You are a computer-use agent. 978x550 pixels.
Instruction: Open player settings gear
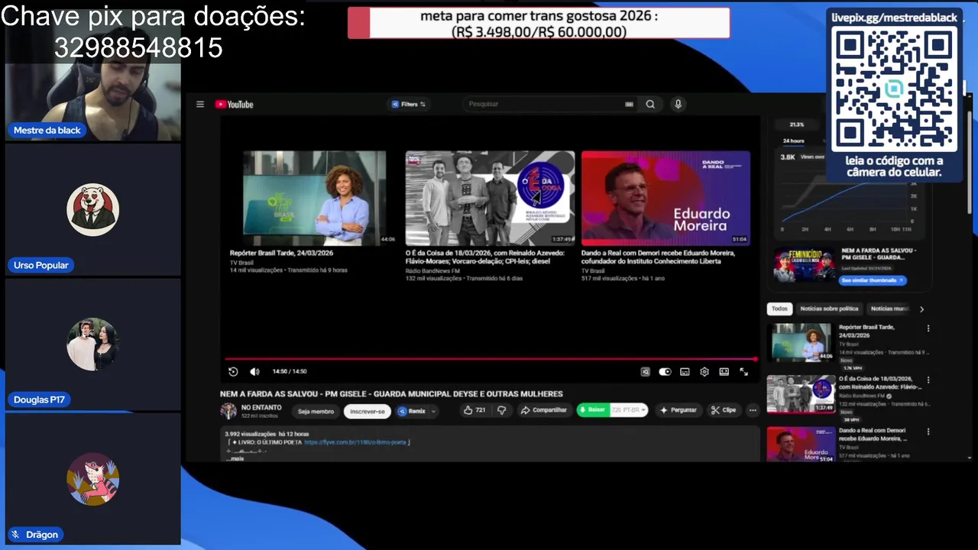pyautogui.click(x=704, y=372)
